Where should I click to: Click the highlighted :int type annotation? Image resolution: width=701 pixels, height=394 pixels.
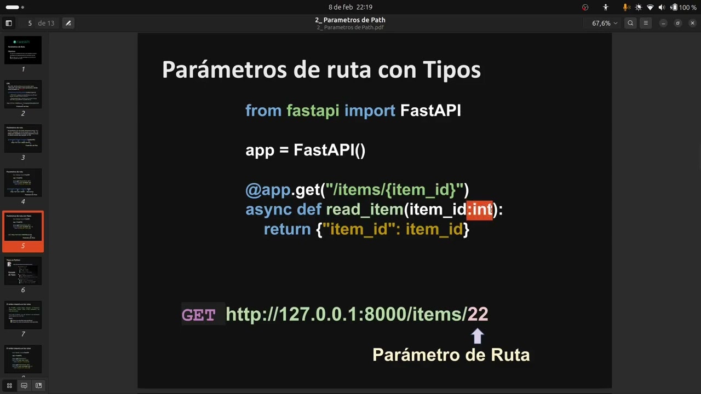pyautogui.click(x=480, y=210)
